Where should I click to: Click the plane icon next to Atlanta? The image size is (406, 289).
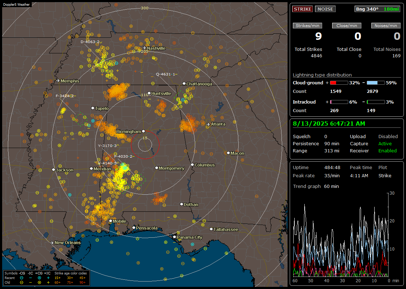tap(208, 124)
